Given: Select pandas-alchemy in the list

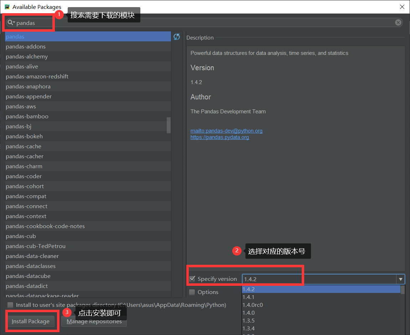Looking at the screenshot, I should point(88,57).
